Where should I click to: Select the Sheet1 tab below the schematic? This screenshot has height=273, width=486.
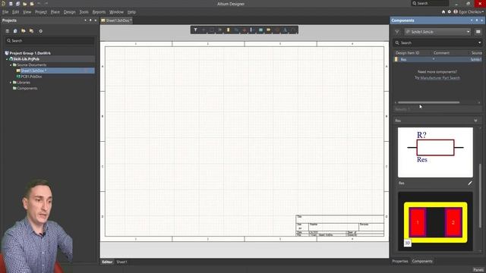tap(121, 262)
